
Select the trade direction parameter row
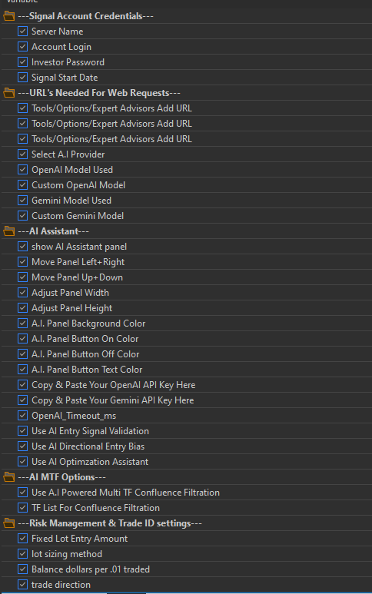point(187,585)
